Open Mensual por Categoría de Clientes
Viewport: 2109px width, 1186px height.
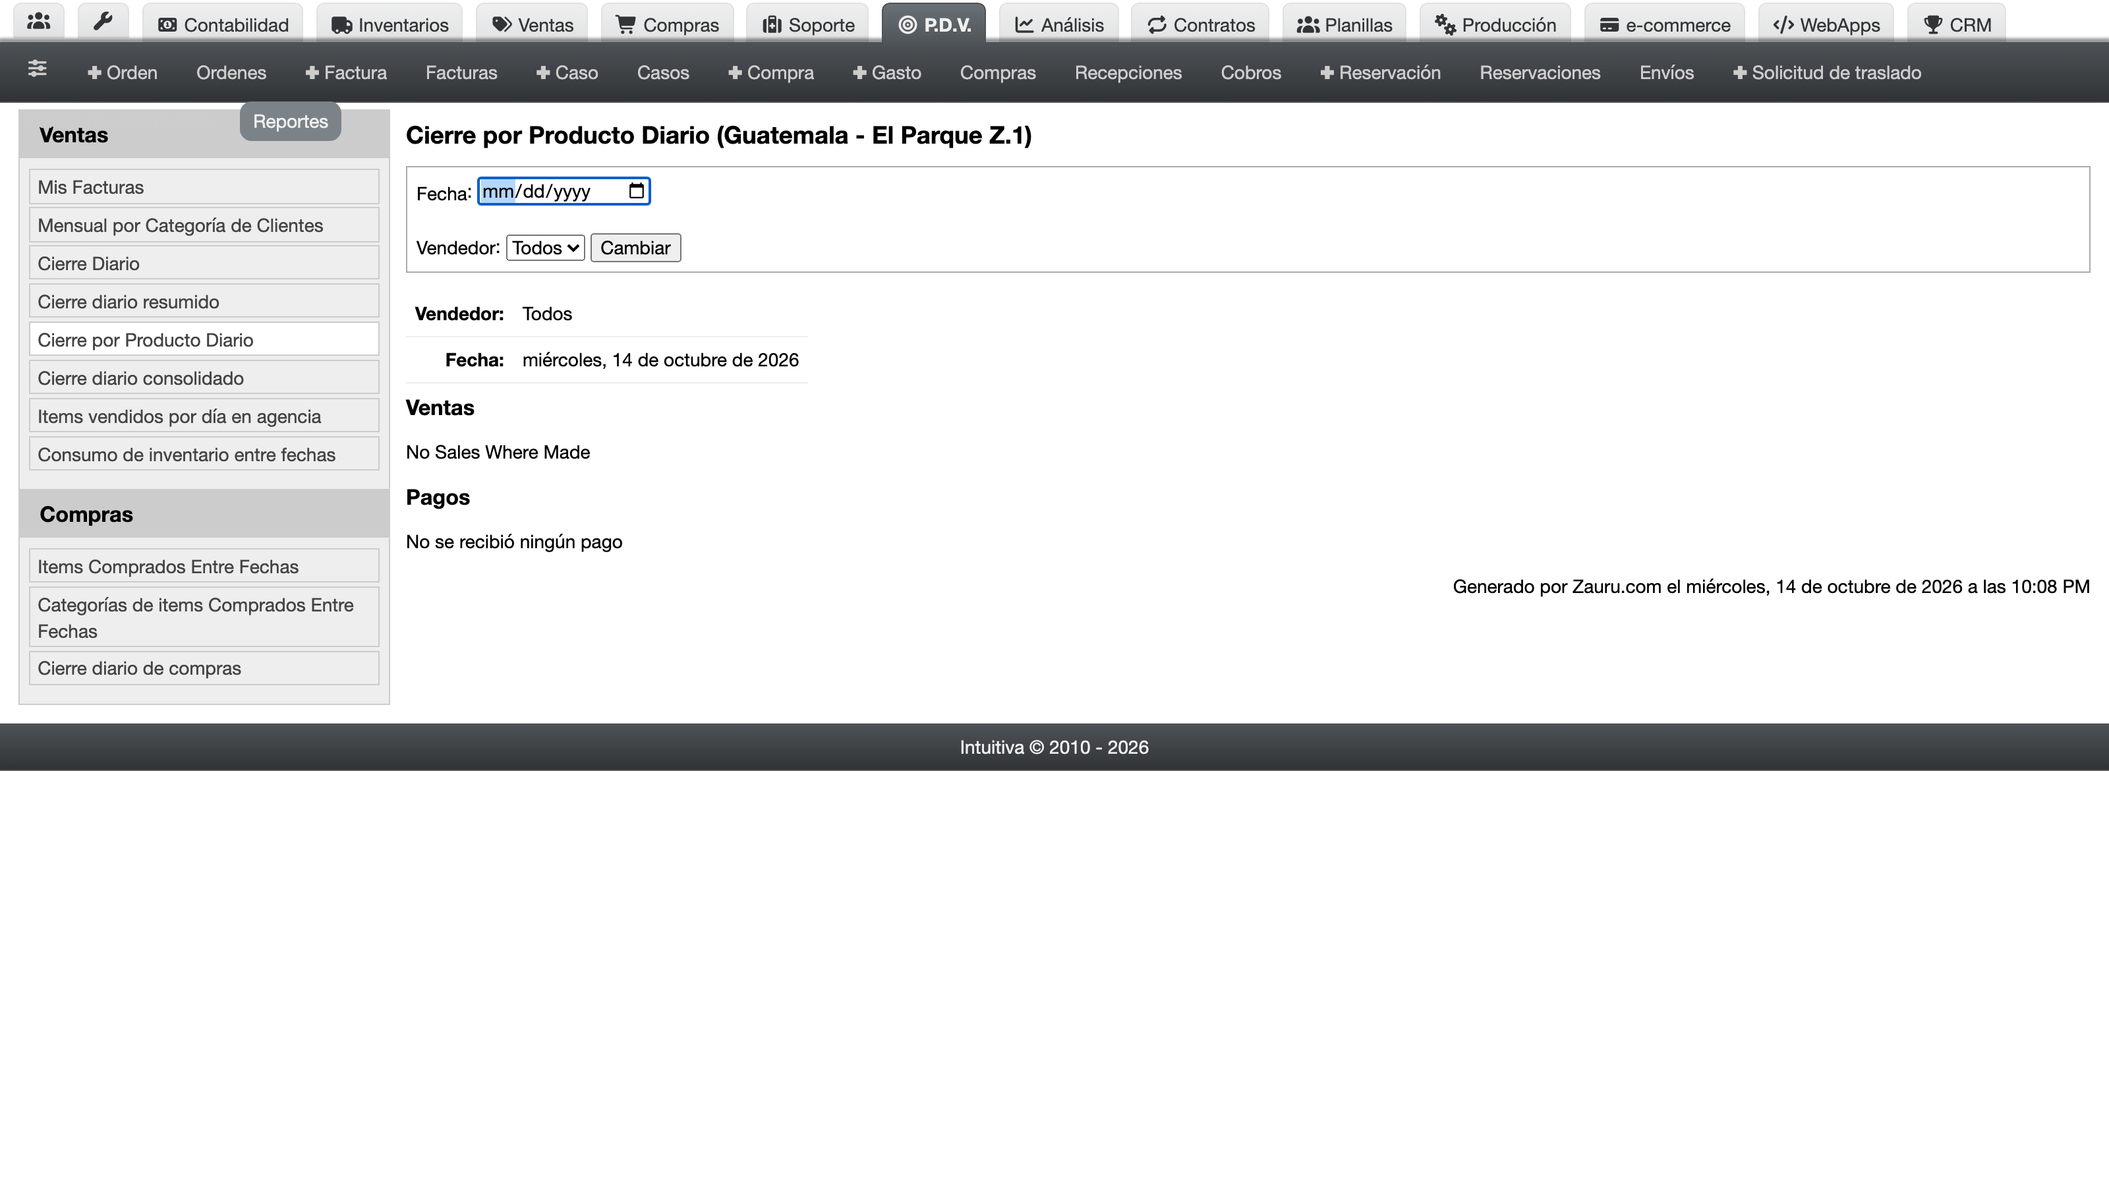(204, 225)
